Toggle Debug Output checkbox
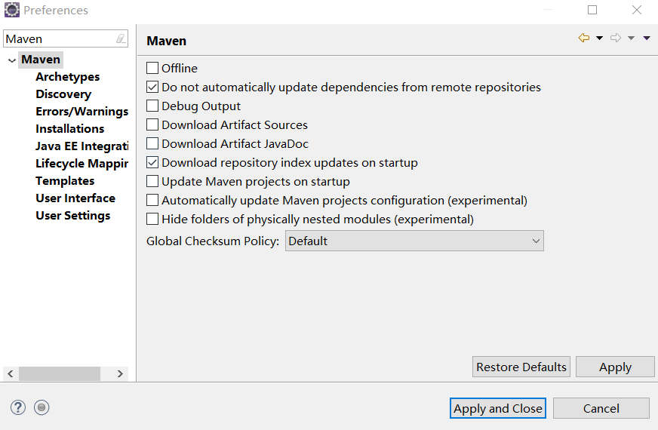 click(x=152, y=106)
